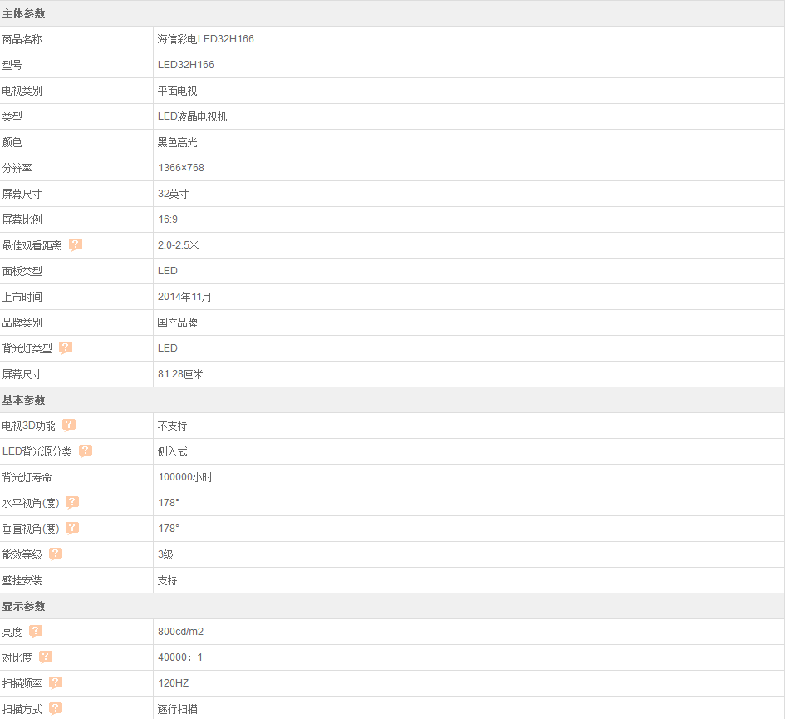Select the resolution value 1366×768
This screenshot has width=786, height=719.
181,168
